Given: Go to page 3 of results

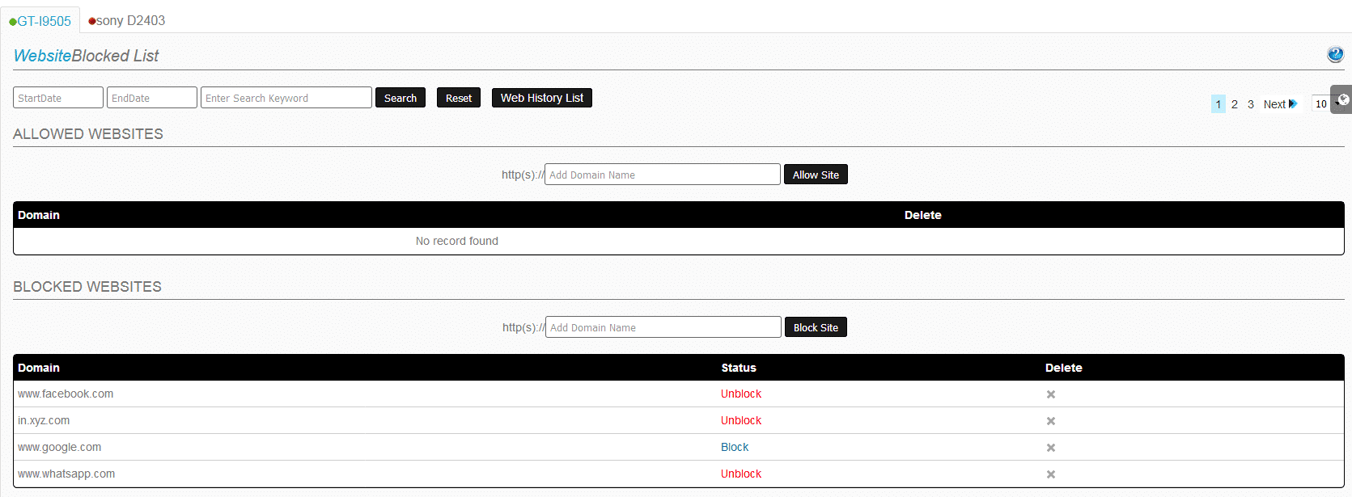Looking at the screenshot, I should (1251, 103).
